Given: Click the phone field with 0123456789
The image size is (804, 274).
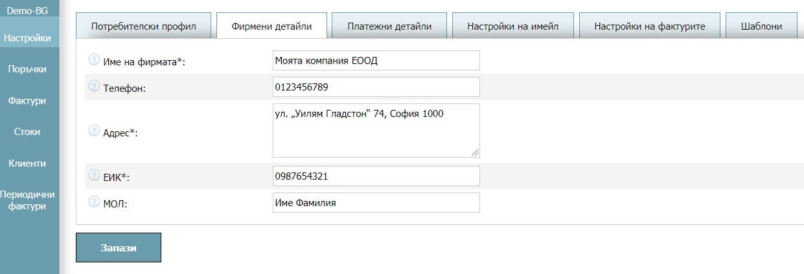Looking at the screenshot, I should click(x=376, y=87).
